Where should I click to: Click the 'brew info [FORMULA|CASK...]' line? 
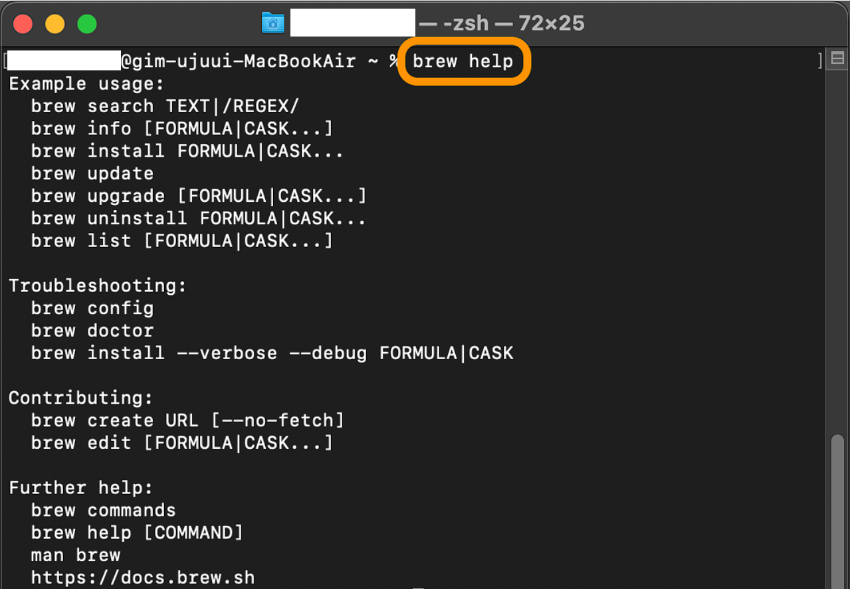[182, 128]
